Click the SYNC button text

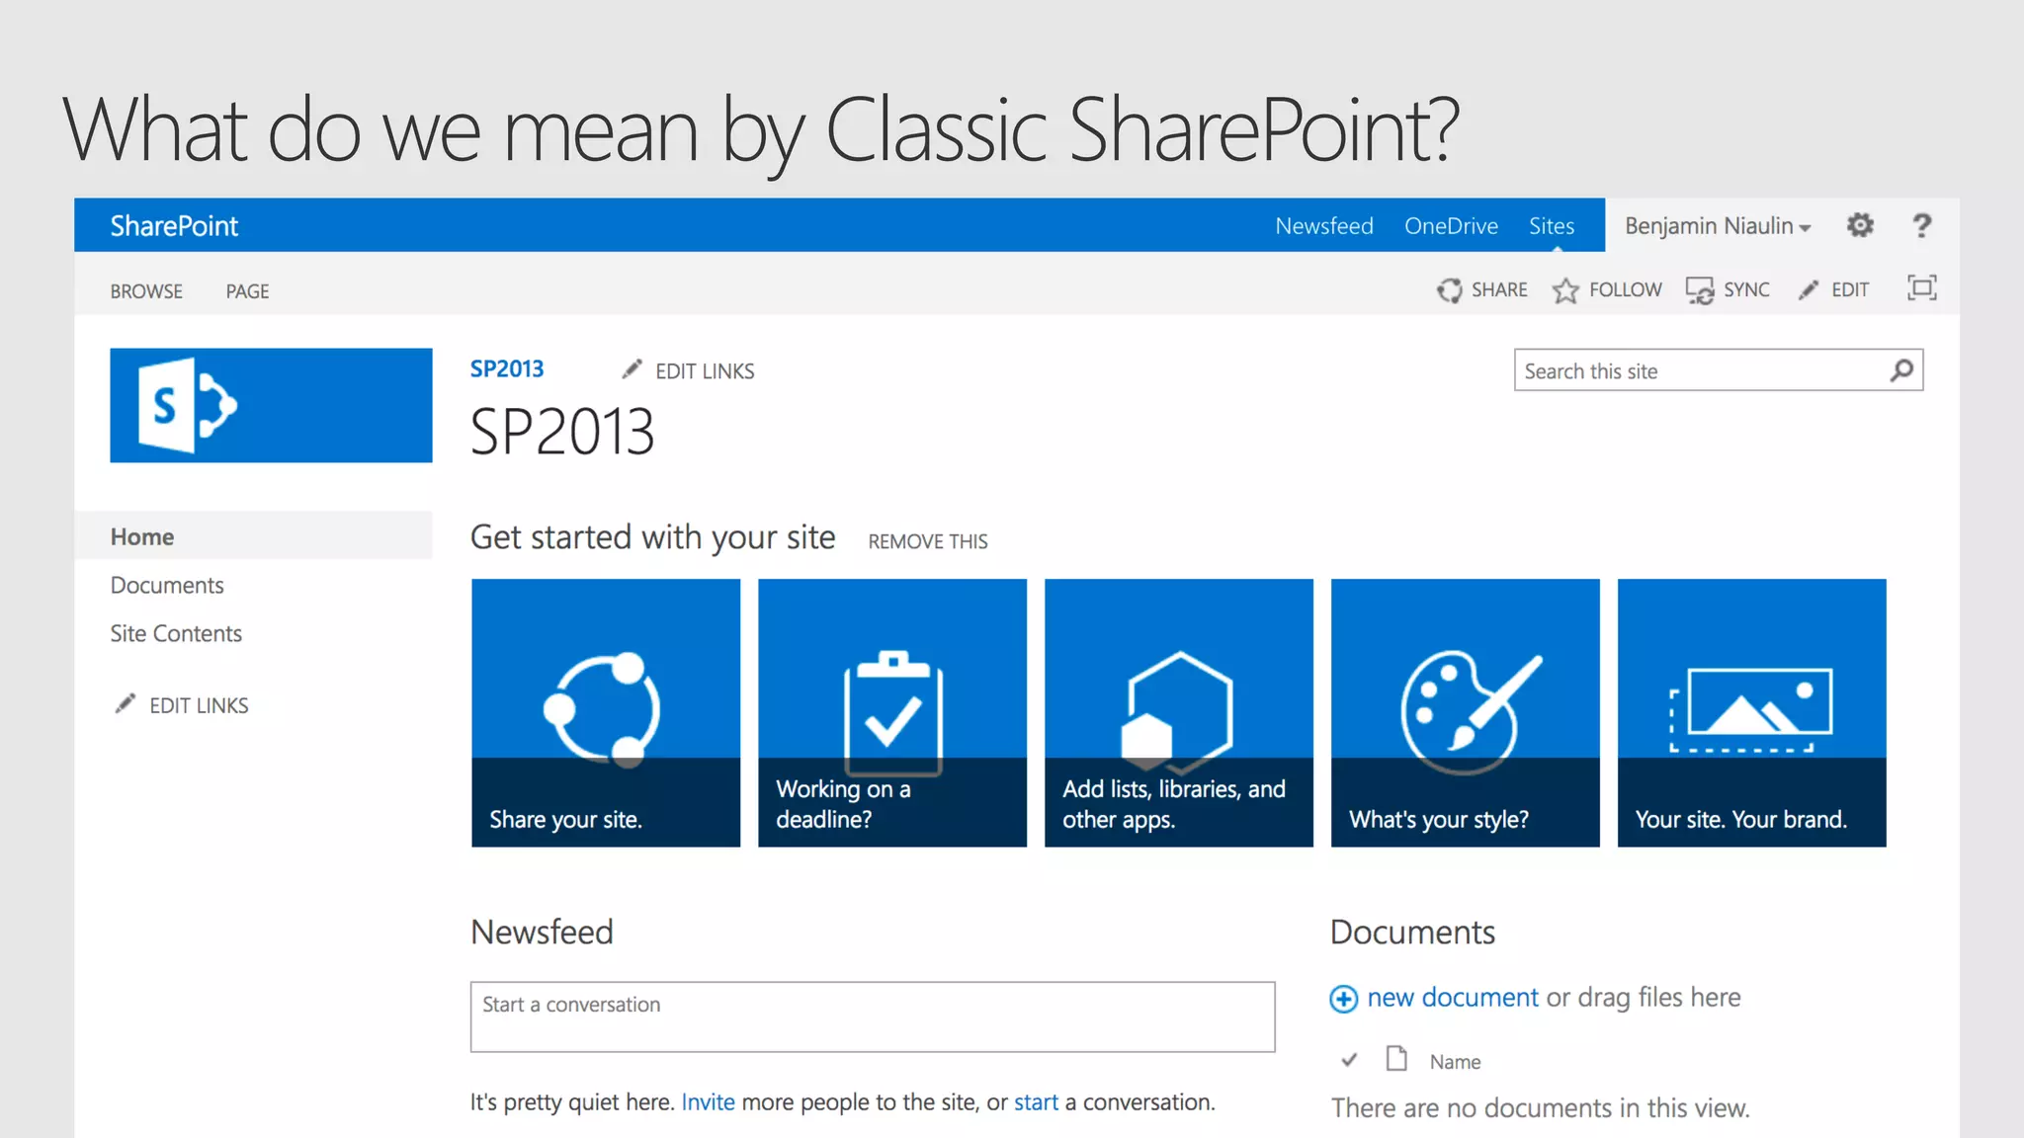(1746, 289)
